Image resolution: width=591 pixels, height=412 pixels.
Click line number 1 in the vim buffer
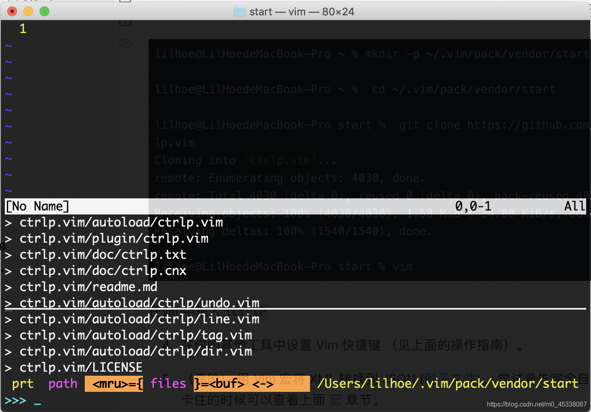point(23,29)
